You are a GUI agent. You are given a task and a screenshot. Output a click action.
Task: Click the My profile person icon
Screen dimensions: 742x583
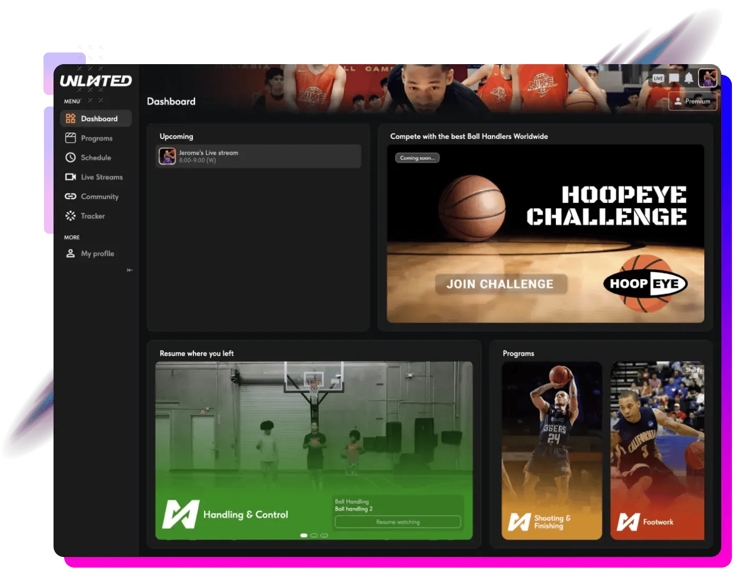tap(70, 253)
